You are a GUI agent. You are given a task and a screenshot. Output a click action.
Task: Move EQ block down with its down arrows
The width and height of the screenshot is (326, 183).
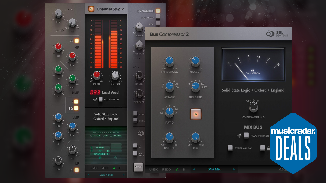(x=92, y=151)
